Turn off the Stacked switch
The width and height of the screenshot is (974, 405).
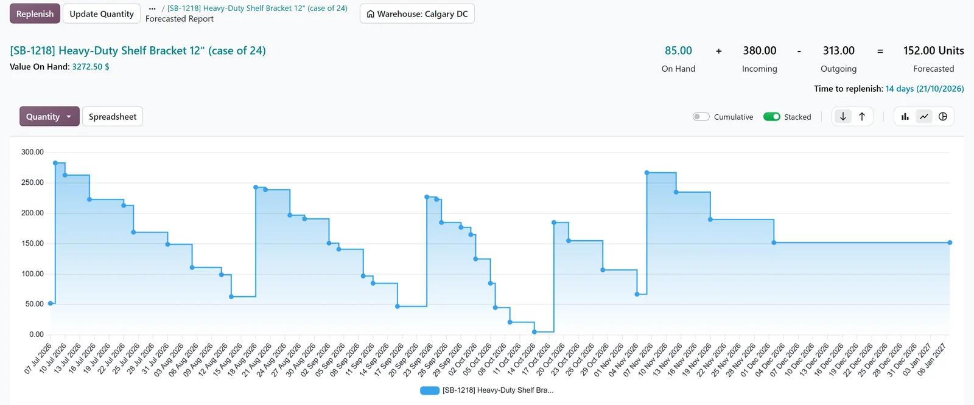point(772,117)
